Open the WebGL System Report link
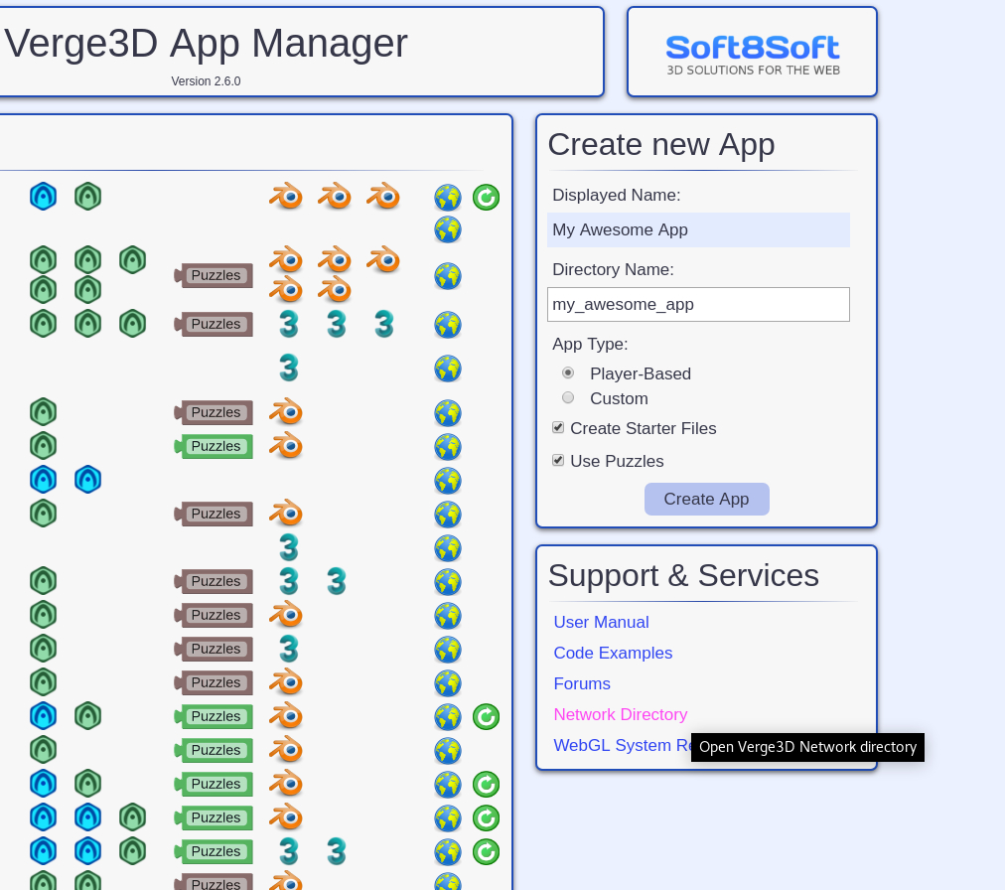 pos(623,745)
